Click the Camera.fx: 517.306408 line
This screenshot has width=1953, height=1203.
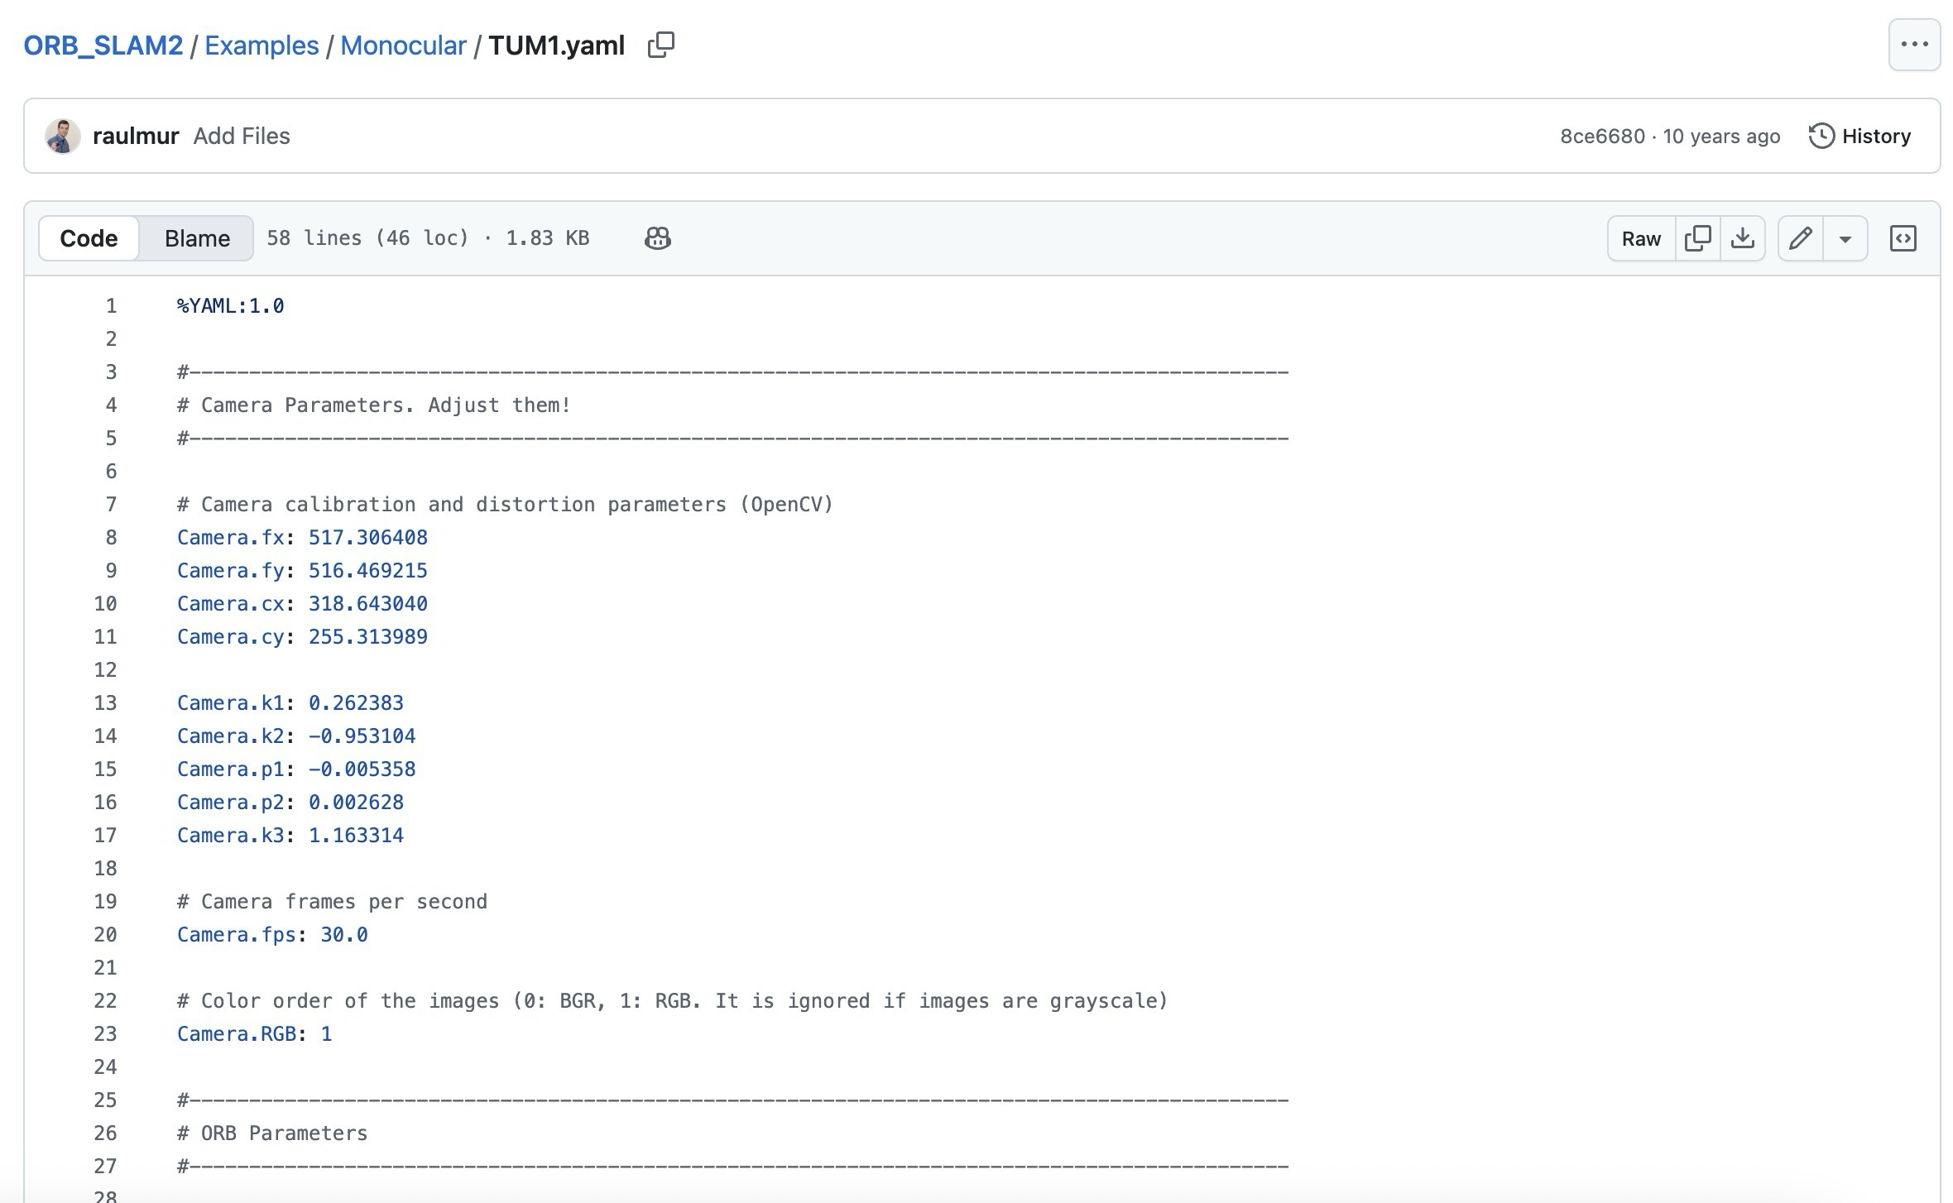(x=302, y=538)
